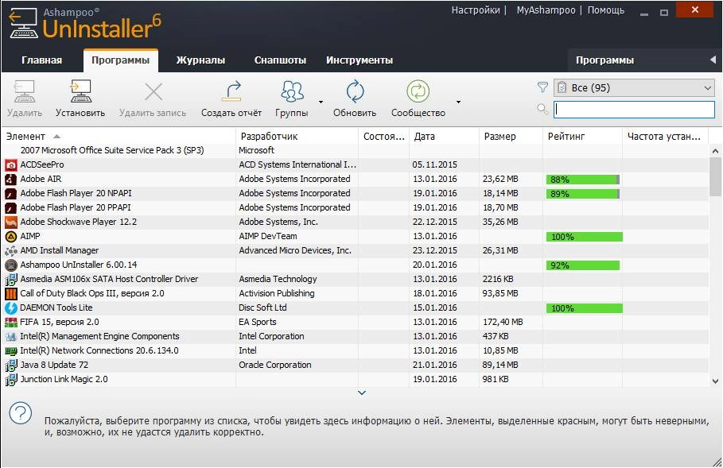Viewport: 723px width, 468px height.
Task: Switch to the Программы tab
Action: [120, 60]
